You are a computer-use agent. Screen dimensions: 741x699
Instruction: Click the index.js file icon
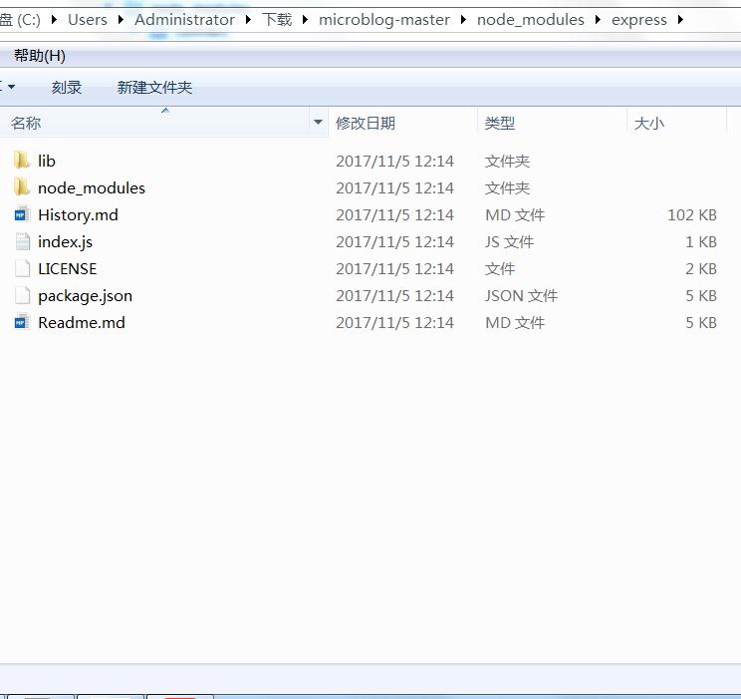click(22, 241)
